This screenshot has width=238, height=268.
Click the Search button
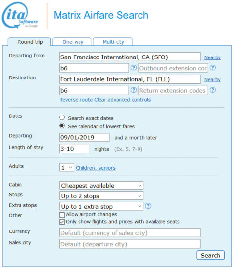click(211, 255)
